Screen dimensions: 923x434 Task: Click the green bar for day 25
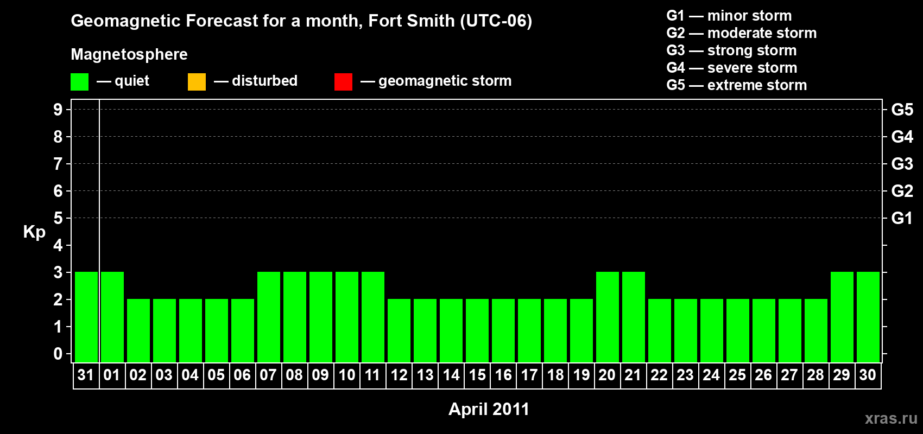(x=738, y=330)
